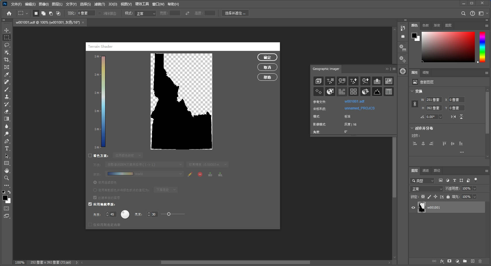Toggle lock transparent pixels icon
Screen dimensions: 491x266
pyautogui.click(x=423, y=197)
